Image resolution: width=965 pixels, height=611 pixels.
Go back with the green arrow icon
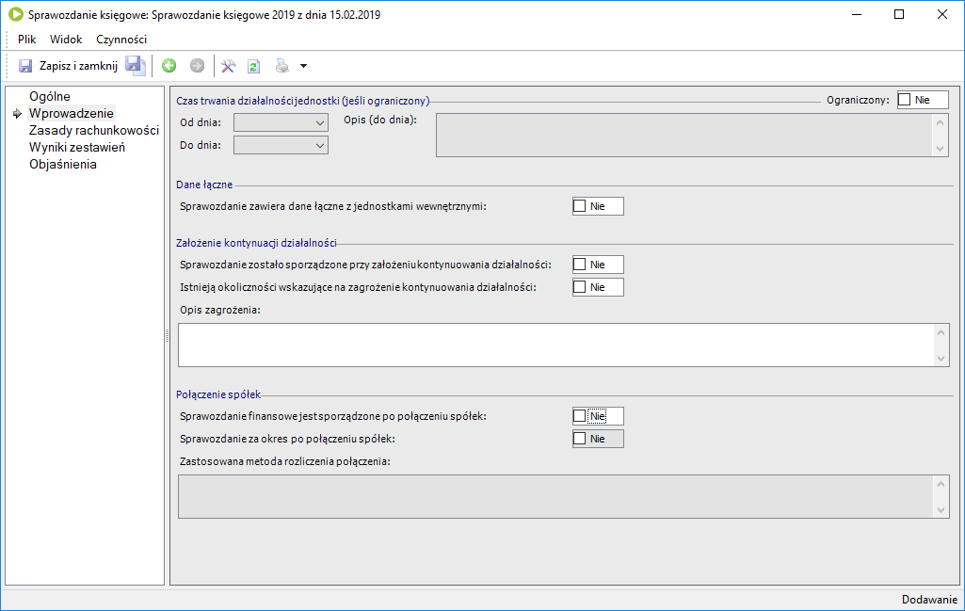pos(169,66)
